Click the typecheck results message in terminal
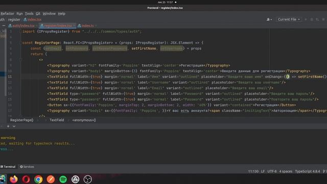 click(37, 144)
